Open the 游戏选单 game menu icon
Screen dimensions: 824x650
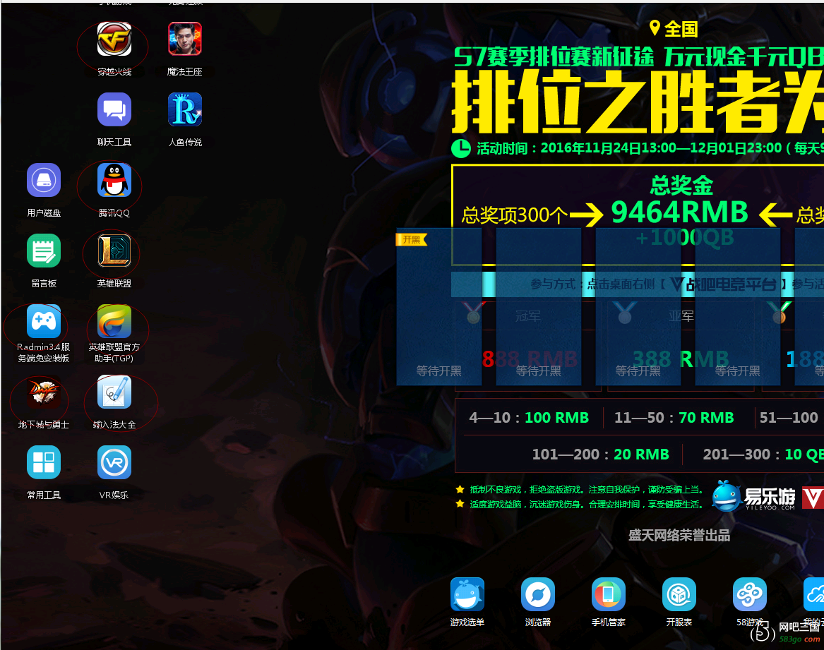[467, 594]
